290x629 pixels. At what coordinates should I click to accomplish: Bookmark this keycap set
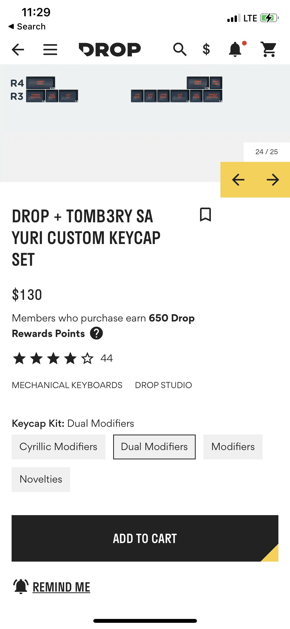tap(205, 215)
